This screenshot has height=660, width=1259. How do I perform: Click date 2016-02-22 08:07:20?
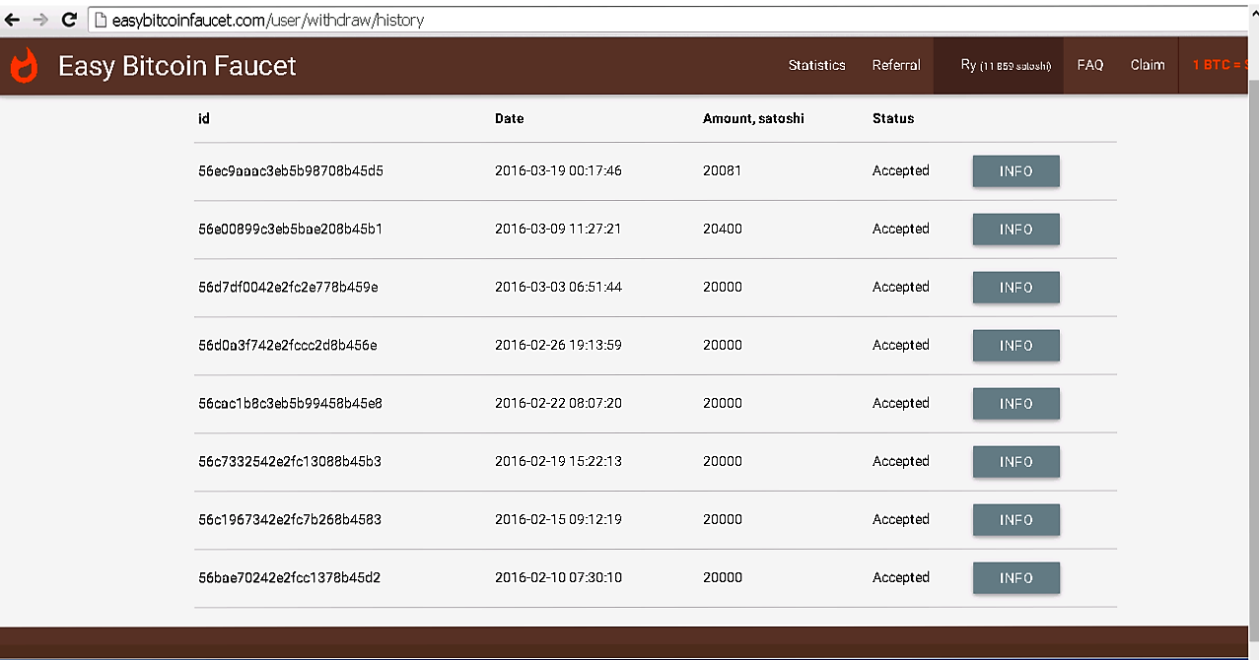tap(558, 403)
